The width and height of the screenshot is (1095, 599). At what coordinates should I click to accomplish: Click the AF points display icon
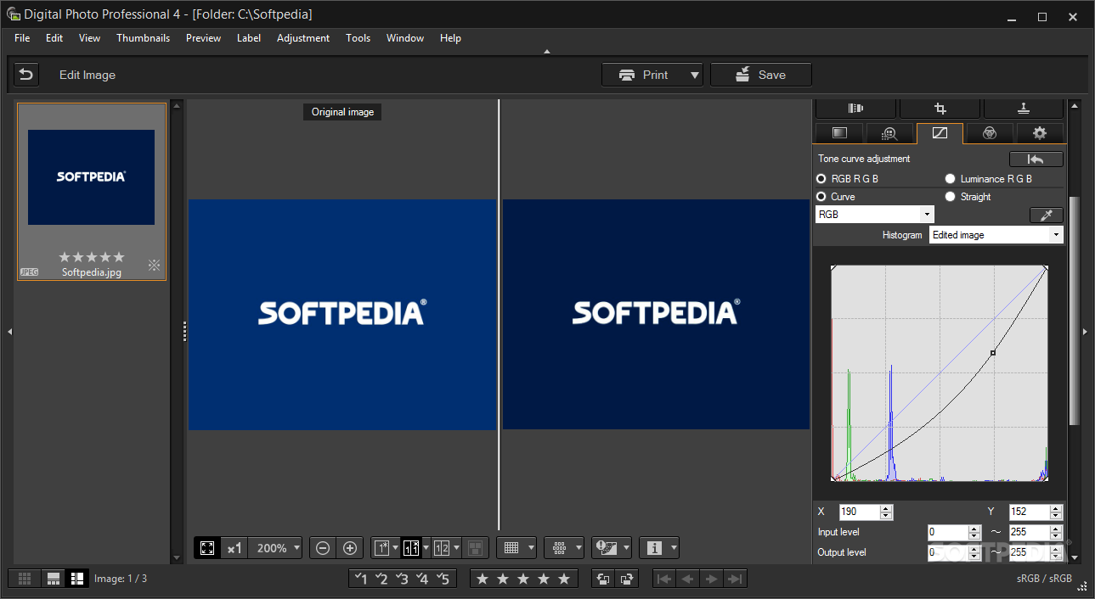point(559,548)
